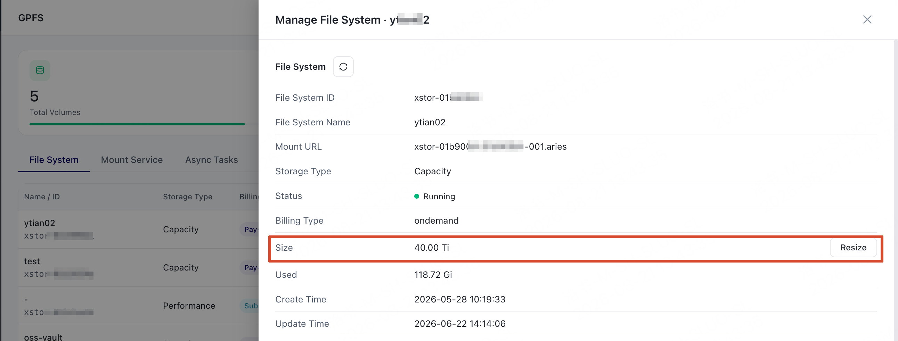Select the ytian02 row in the volume list
Image resolution: width=898 pixels, height=341 pixels.
pos(138,230)
